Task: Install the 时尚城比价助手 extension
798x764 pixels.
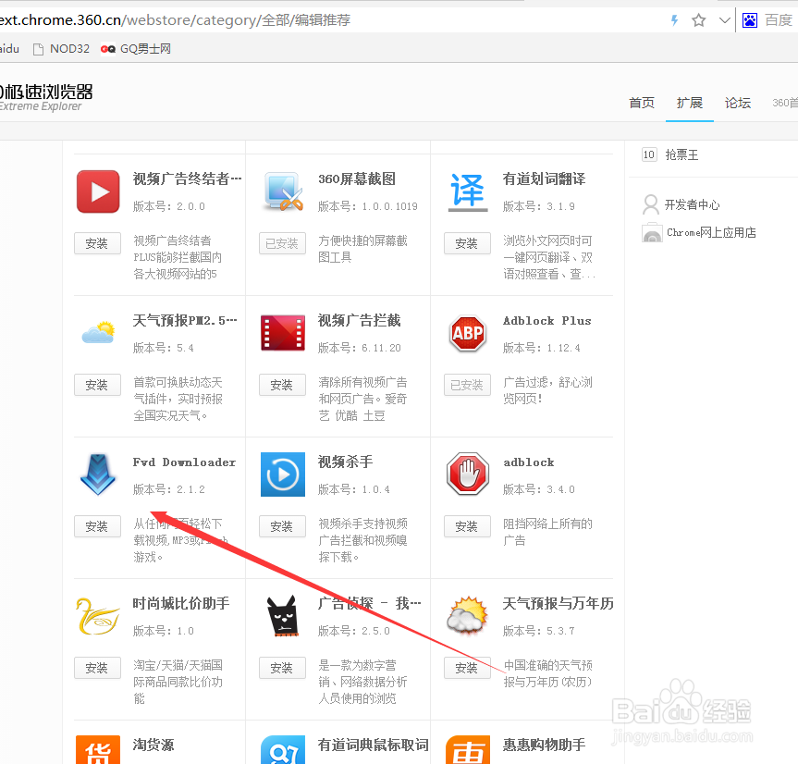Action: click(x=97, y=668)
